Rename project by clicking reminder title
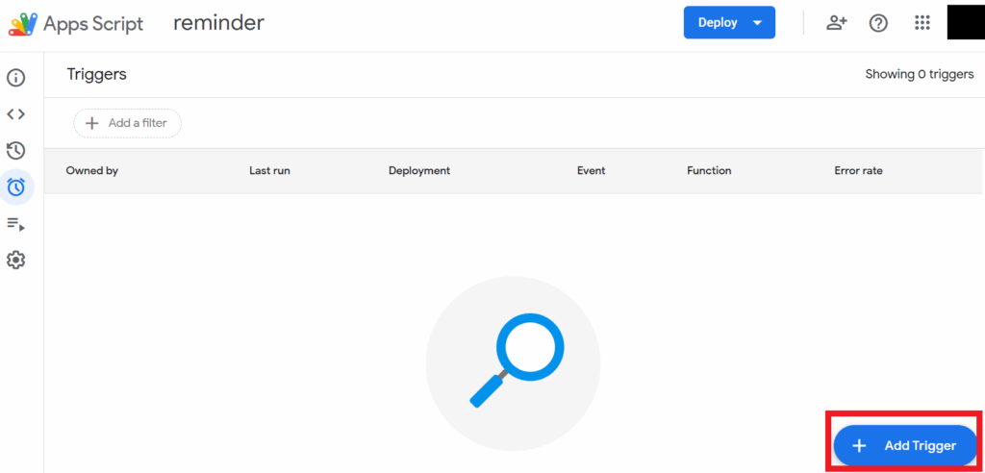Screen dimensions: 985x473 pos(218,23)
